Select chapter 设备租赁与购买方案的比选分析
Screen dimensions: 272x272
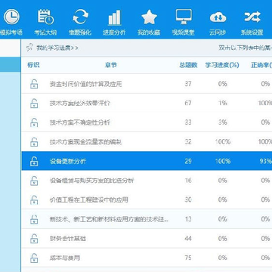point(91,181)
